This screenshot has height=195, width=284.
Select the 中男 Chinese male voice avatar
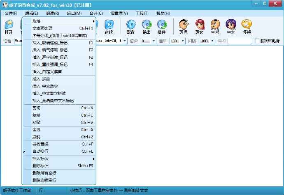point(215,25)
